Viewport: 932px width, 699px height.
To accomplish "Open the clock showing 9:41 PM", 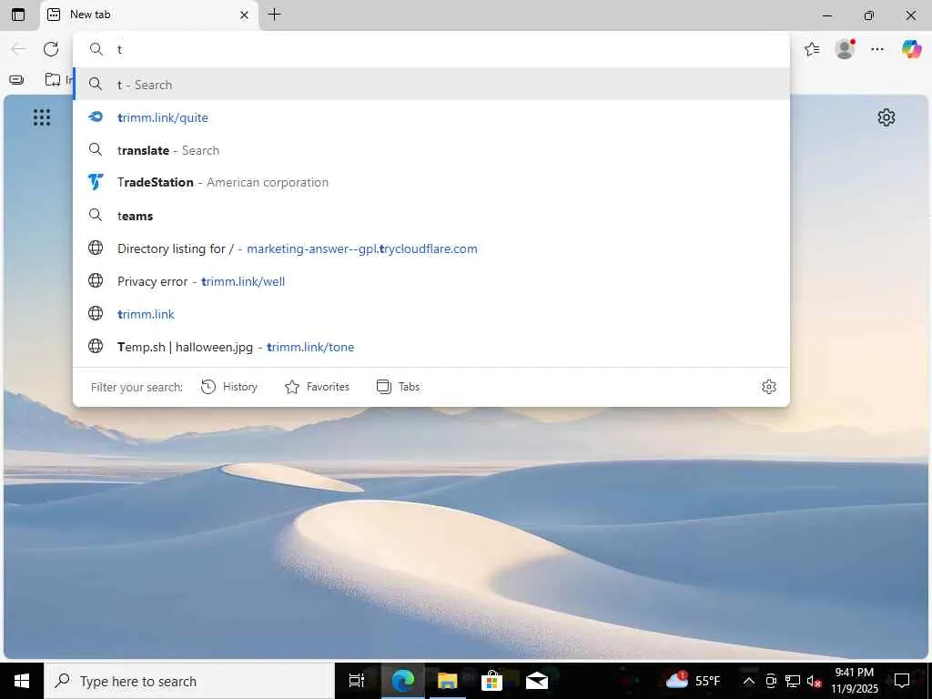I will tap(854, 681).
